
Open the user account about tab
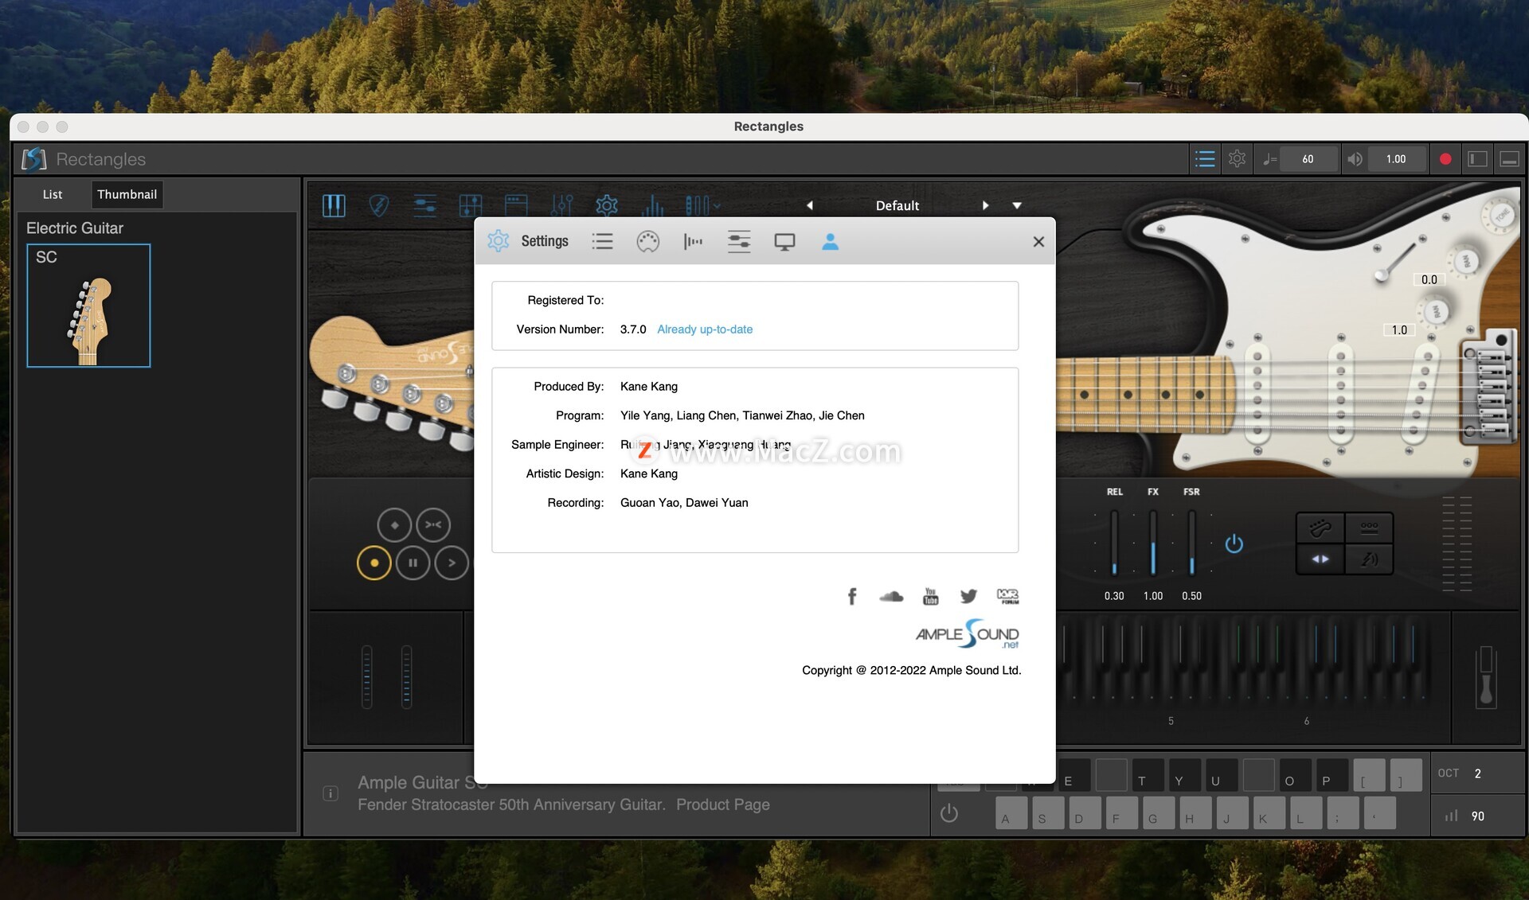830,241
